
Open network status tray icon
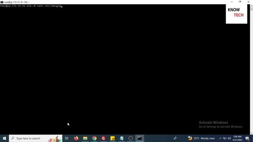pos(225,138)
